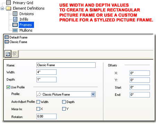Click the Infills icon in tree

[x=15, y=19]
